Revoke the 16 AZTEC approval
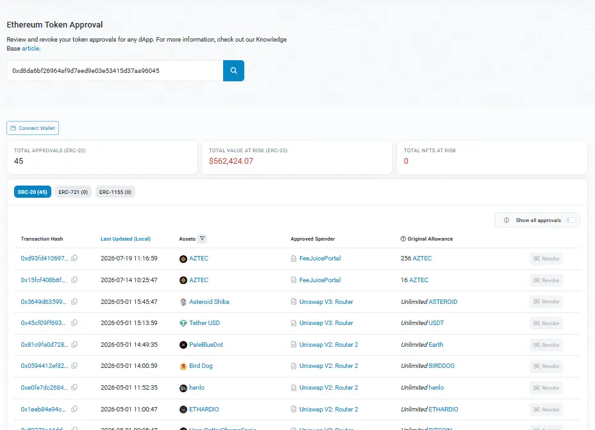 coord(546,280)
